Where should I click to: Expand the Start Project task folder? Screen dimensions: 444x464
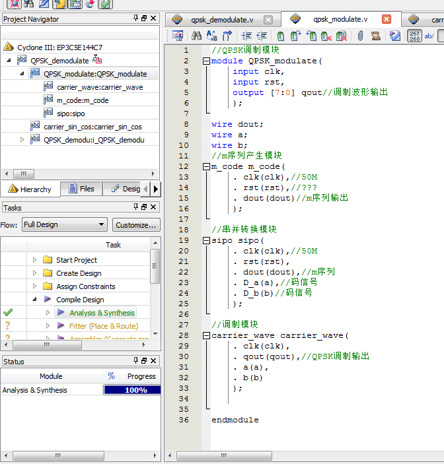click(35, 260)
